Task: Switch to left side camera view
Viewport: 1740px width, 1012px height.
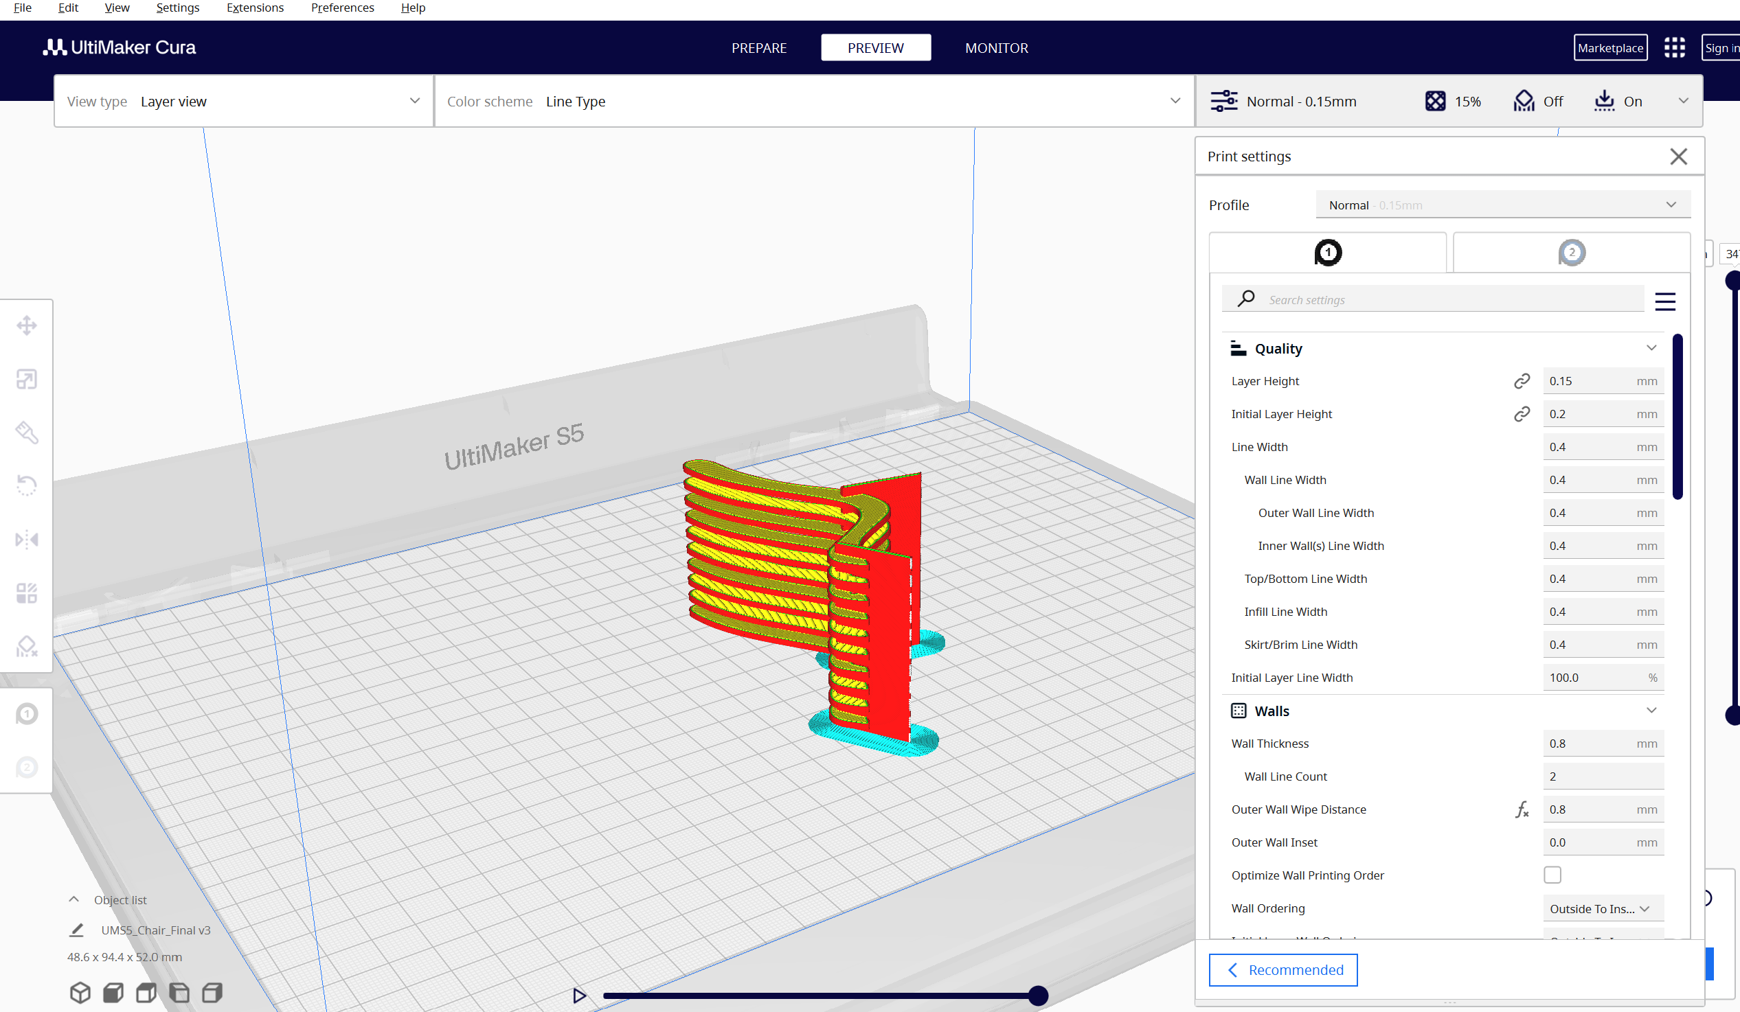Action: 179,993
